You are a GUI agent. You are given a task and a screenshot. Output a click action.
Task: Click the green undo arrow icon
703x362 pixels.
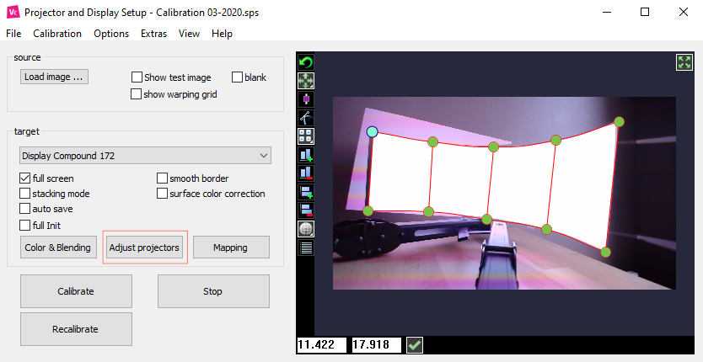[x=306, y=62]
